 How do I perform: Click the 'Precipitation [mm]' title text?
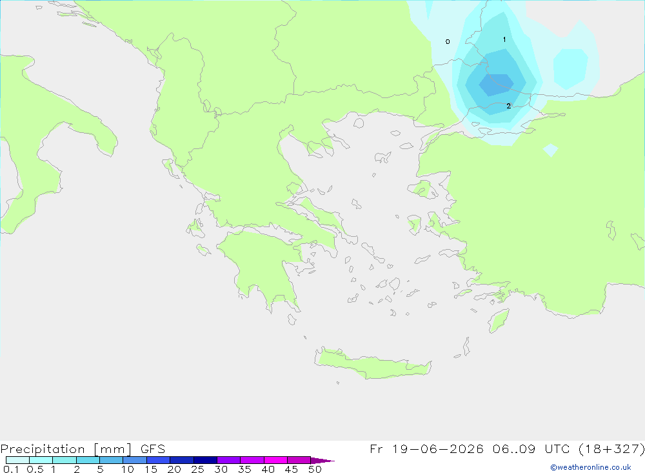(x=66, y=449)
